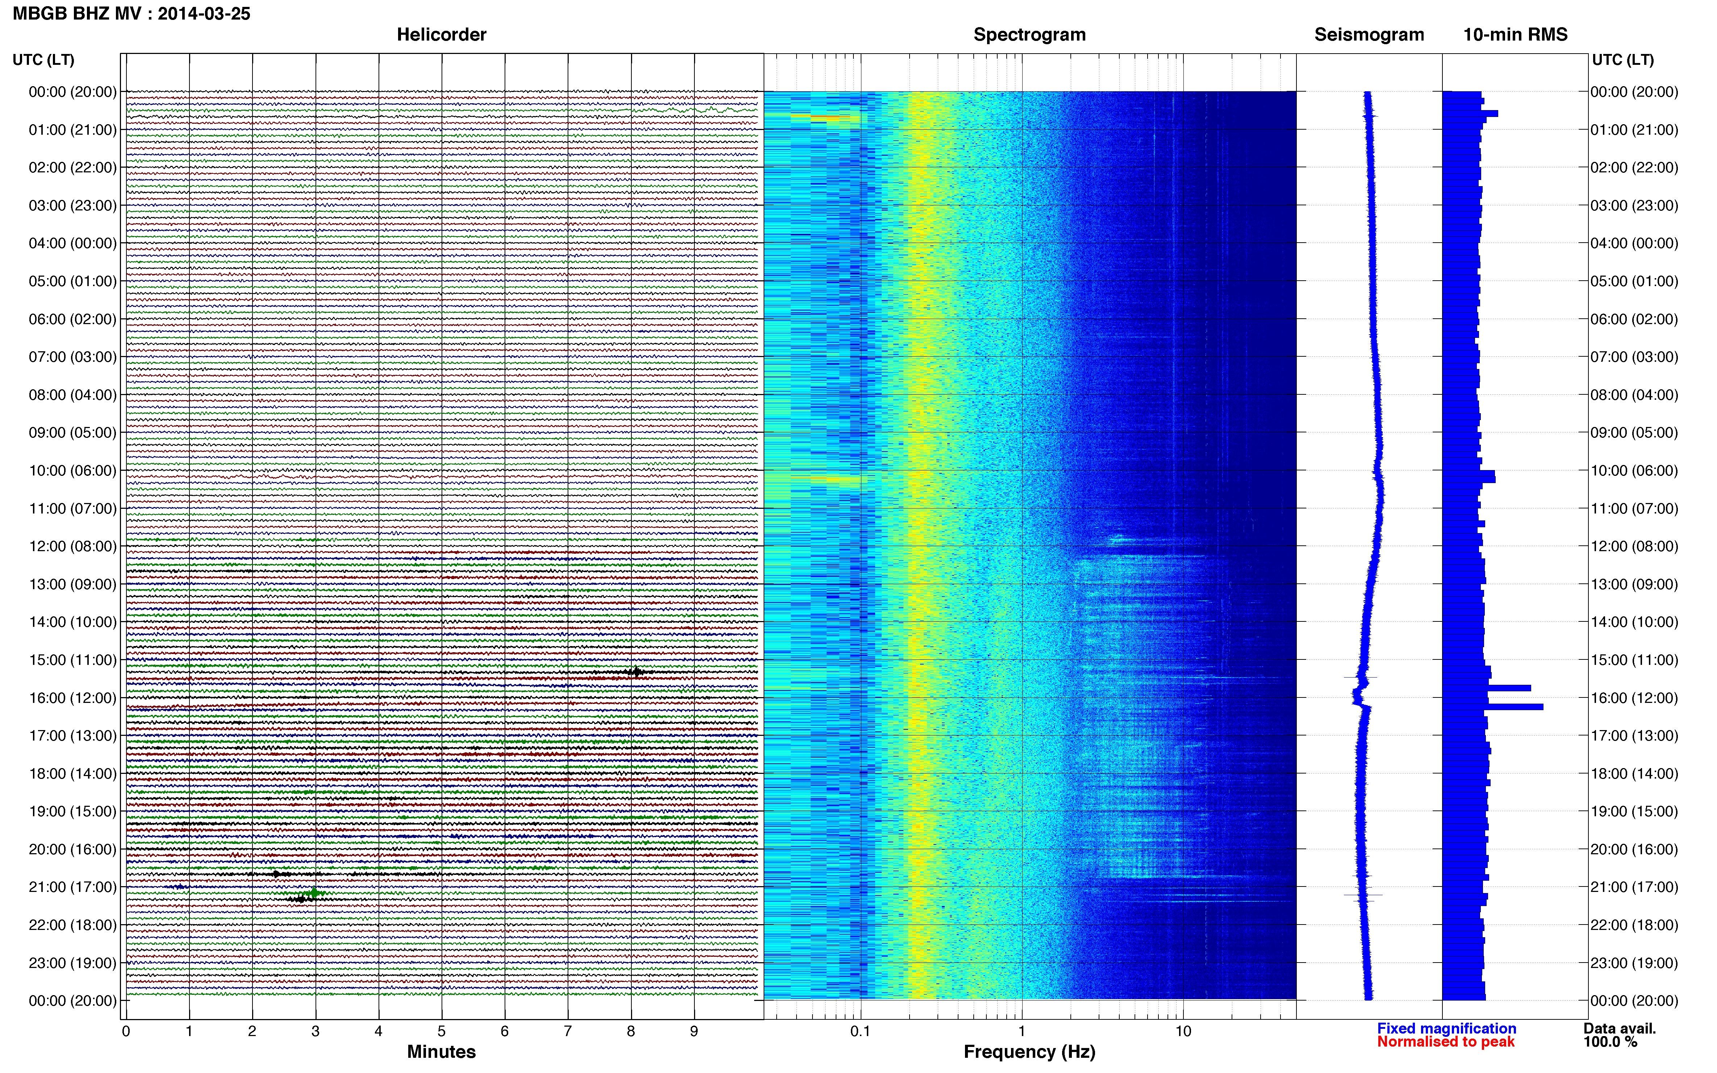1717x1073 pixels.
Task: Click the black event burst near minute 8 at 15:10
Action: point(636,671)
